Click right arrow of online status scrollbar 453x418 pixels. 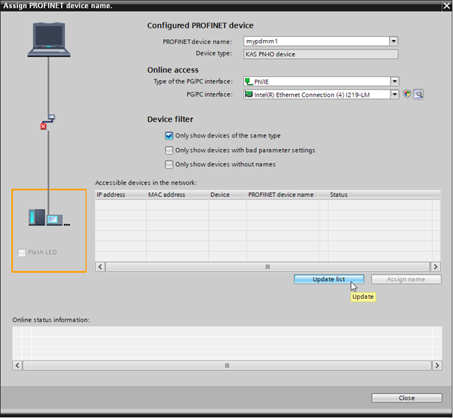point(437,366)
